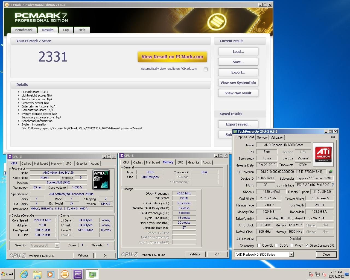Expand the System information row

pyautogui.click(x=19, y=124)
